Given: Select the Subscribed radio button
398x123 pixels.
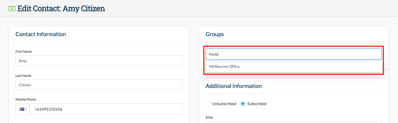Looking at the screenshot, I should 243,104.
